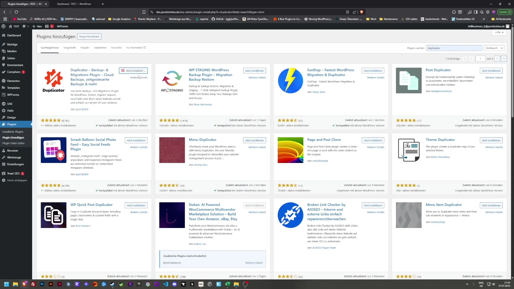Click the Plugin hochladen button
This screenshot has width=514, height=289.
pyautogui.click(x=89, y=37)
